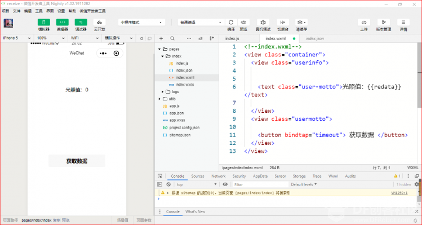
Task: Expand the logs folder
Action: coord(163,91)
